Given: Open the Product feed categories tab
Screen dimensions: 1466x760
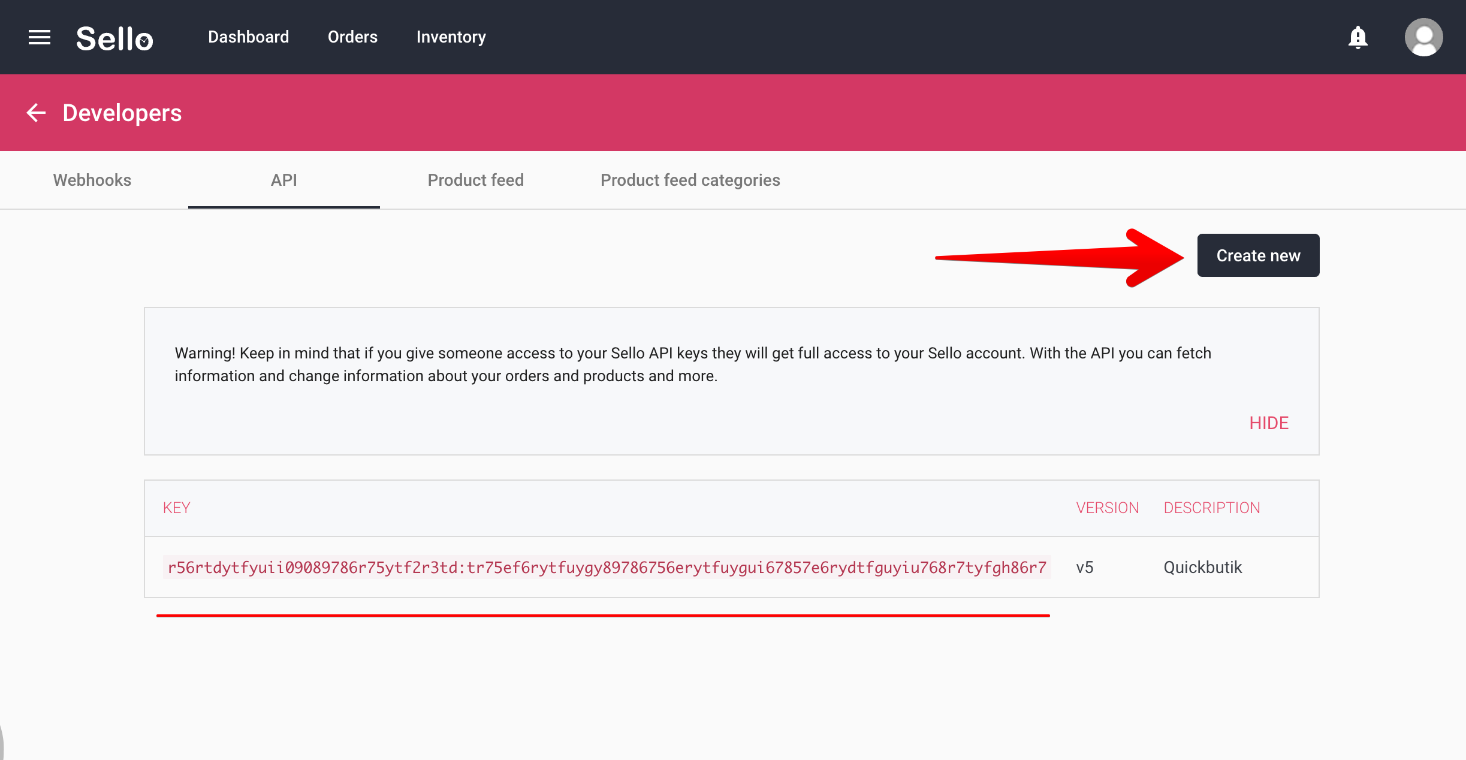Looking at the screenshot, I should tap(690, 180).
